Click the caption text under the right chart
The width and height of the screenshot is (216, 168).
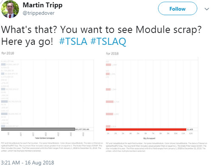click(157, 147)
